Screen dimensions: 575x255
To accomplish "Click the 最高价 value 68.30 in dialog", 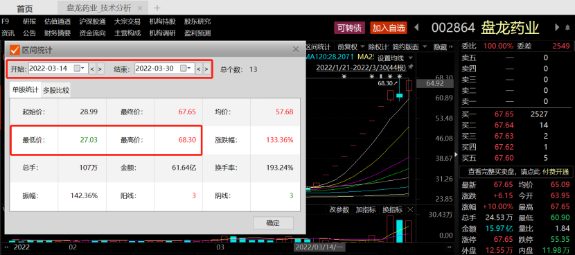I will tap(187, 140).
